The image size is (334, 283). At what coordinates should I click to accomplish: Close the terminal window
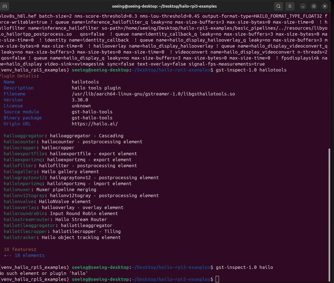[325, 6]
